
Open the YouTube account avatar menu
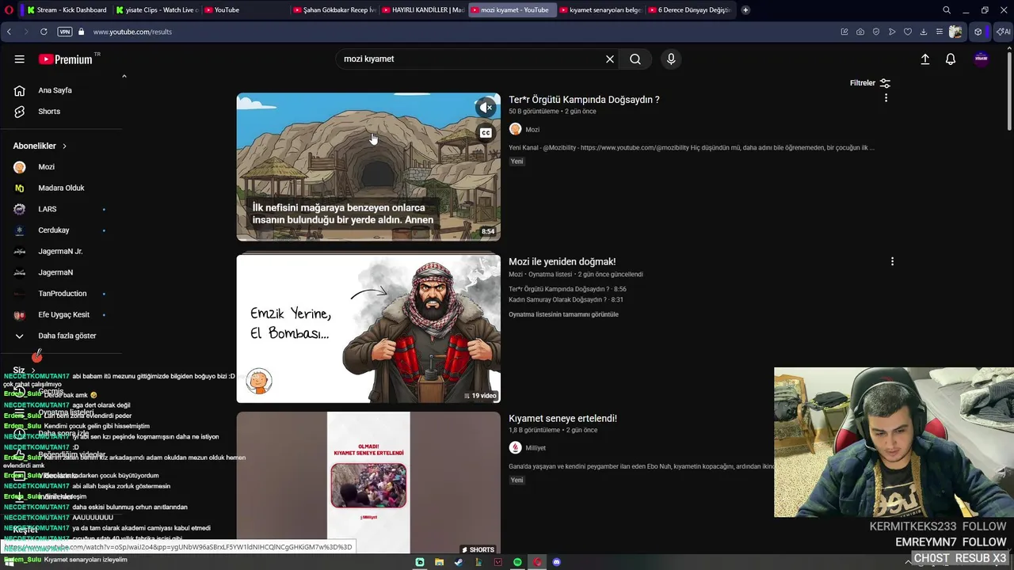coord(982,59)
